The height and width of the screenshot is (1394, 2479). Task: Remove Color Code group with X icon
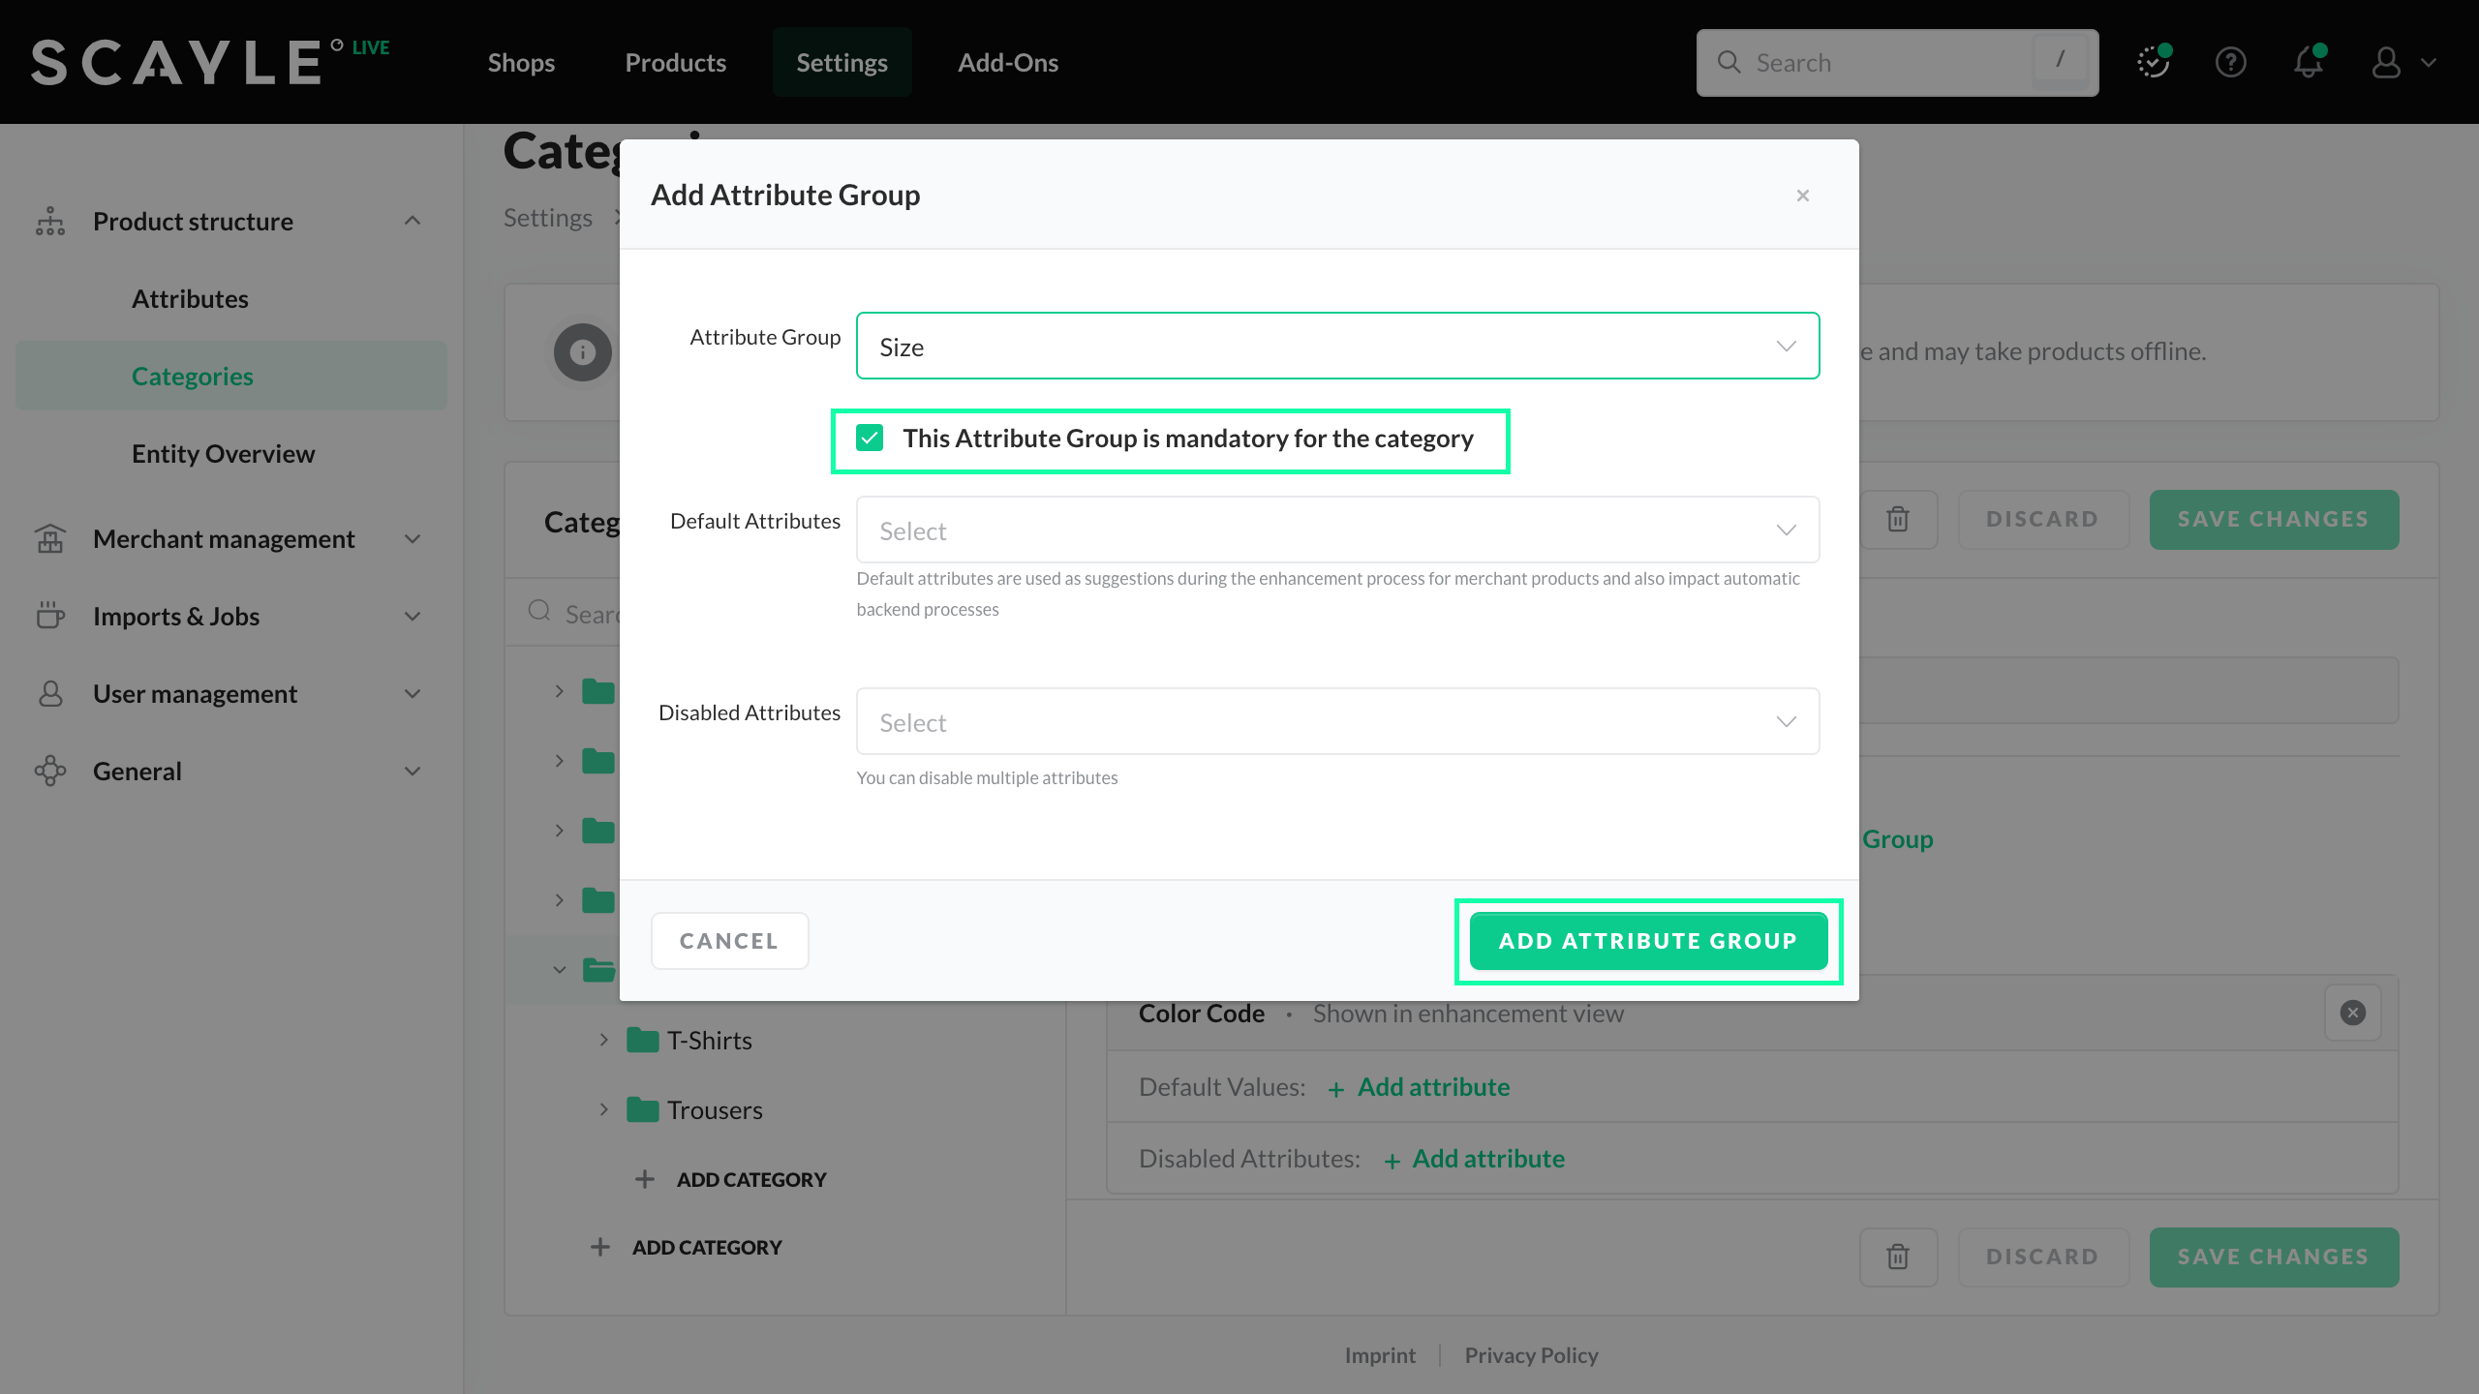tap(2352, 1013)
